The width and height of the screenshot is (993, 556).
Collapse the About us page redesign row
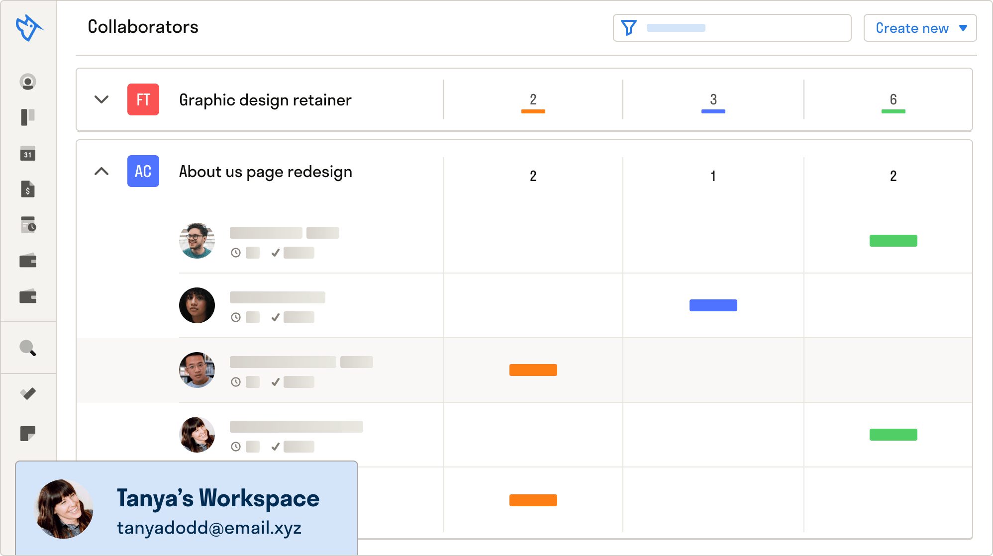101,172
